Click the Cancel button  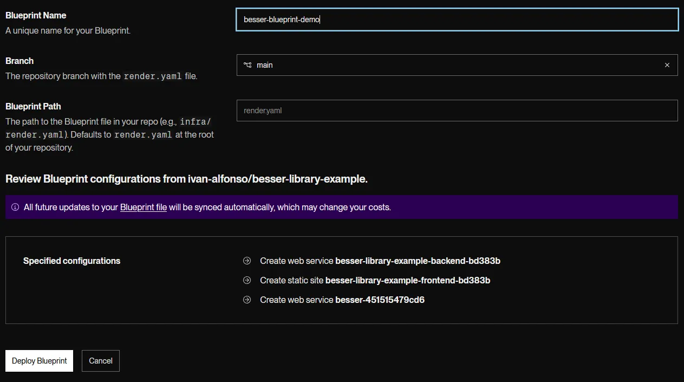(101, 361)
